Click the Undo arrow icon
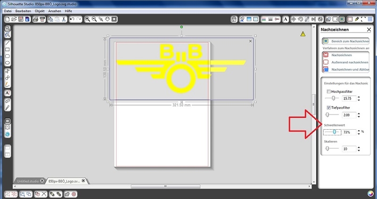The height and width of the screenshot is (199, 377). tap(72, 19)
